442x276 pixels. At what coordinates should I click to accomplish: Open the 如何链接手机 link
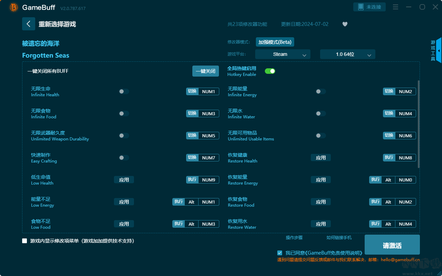point(339,238)
